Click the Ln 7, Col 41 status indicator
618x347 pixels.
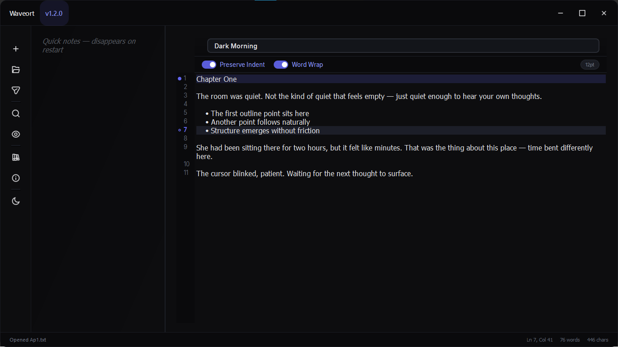[x=540, y=340]
